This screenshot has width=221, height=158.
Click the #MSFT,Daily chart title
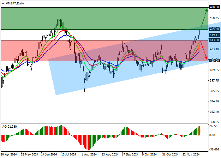point(14,3)
